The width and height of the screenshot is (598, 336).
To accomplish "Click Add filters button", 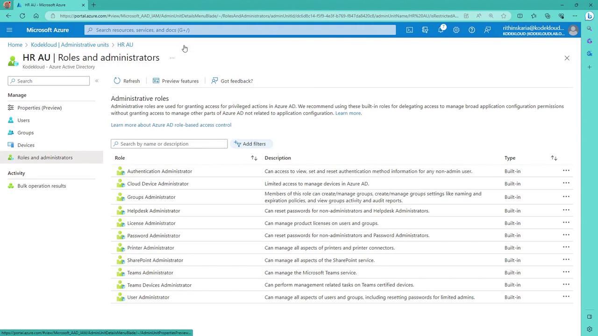I will click(x=250, y=144).
